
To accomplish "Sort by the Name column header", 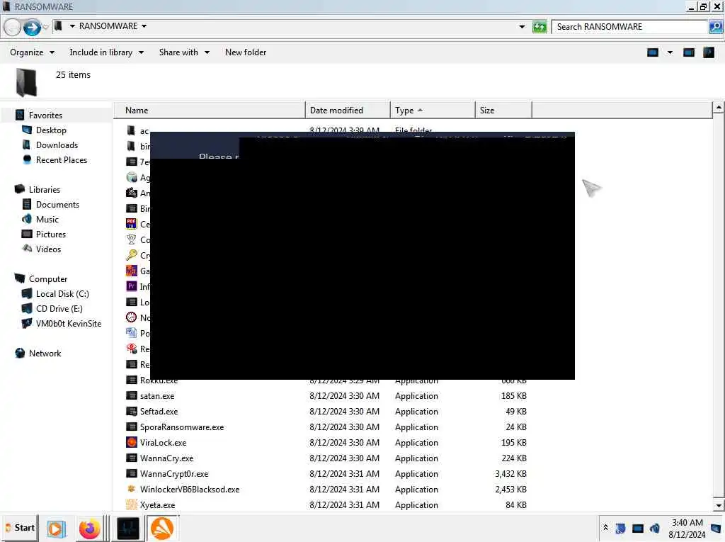I will pyautogui.click(x=210, y=110).
